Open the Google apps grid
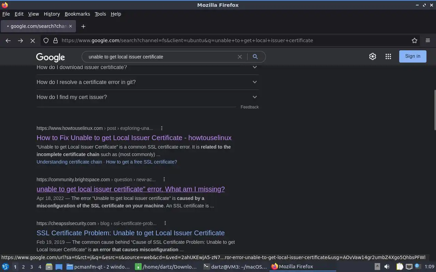Screen dimensions: 436x272 click(x=388, y=56)
